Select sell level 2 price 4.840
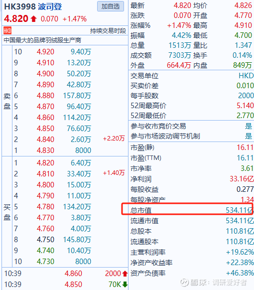 (x=45, y=140)
